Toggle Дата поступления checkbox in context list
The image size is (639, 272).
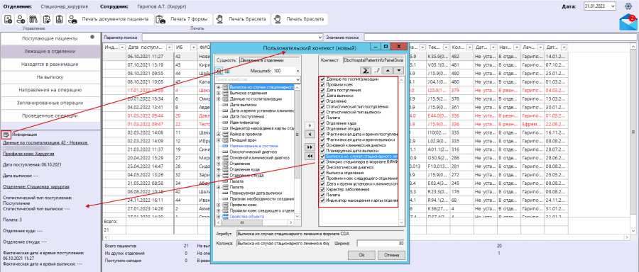(x=323, y=90)
